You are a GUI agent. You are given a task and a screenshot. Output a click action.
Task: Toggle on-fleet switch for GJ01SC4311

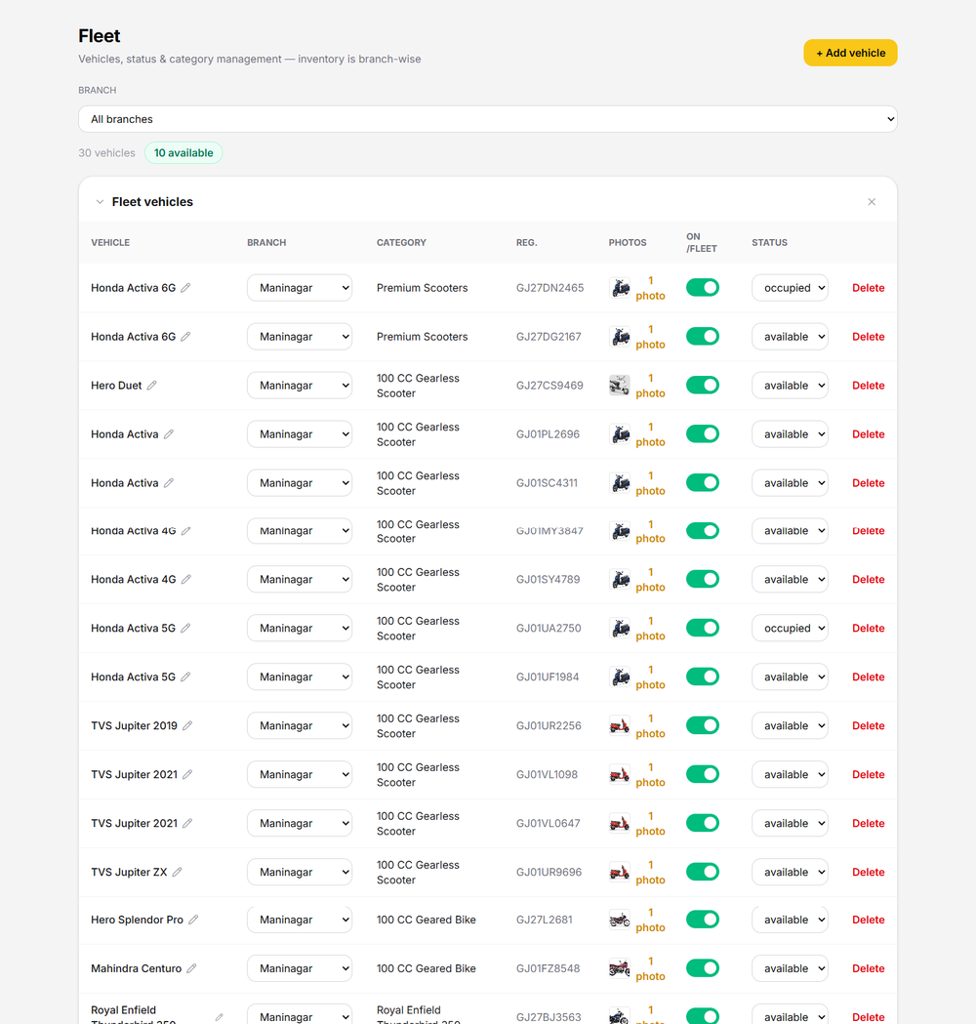(703, 482)
